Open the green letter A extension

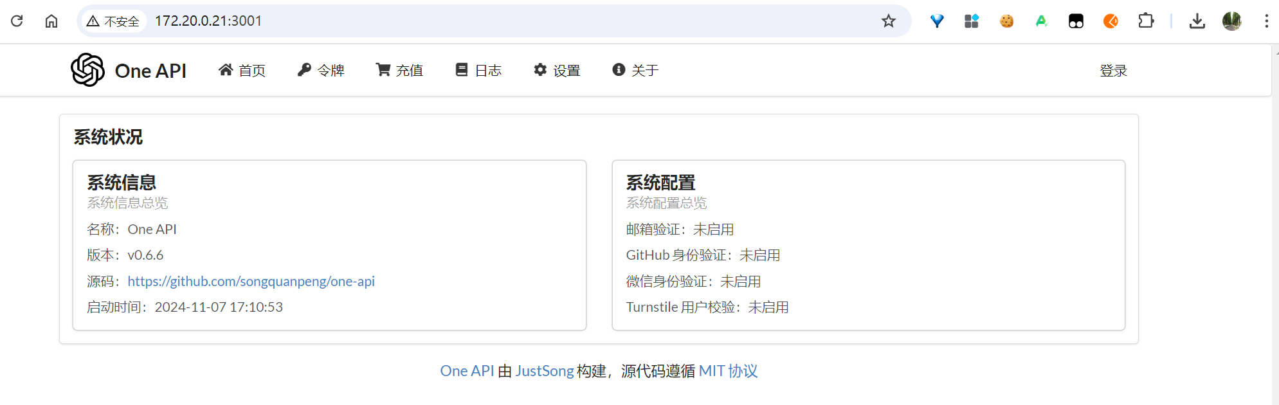pos(1041,21)
